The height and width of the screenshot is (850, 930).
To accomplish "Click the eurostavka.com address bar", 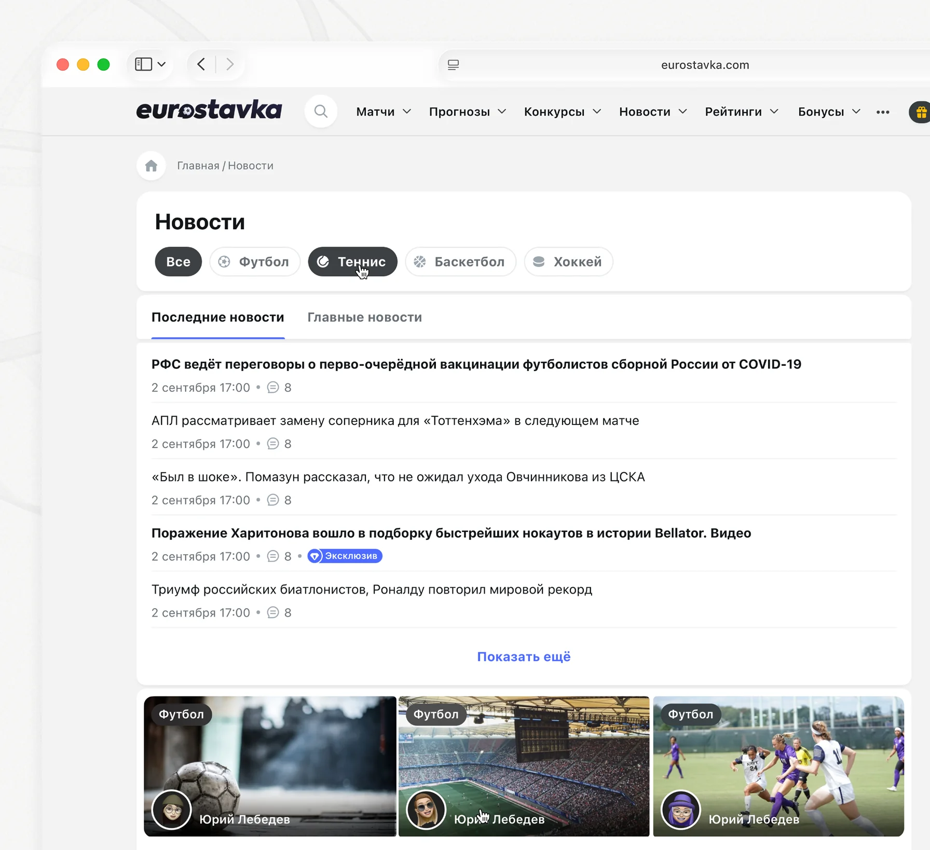I will pyautogui.click(x=705, y=65).
